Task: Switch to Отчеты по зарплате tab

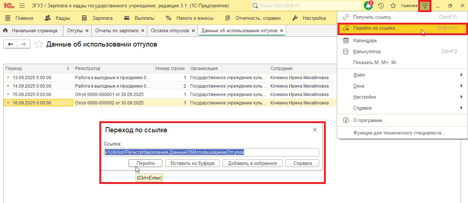Action: tap(117, 31)
